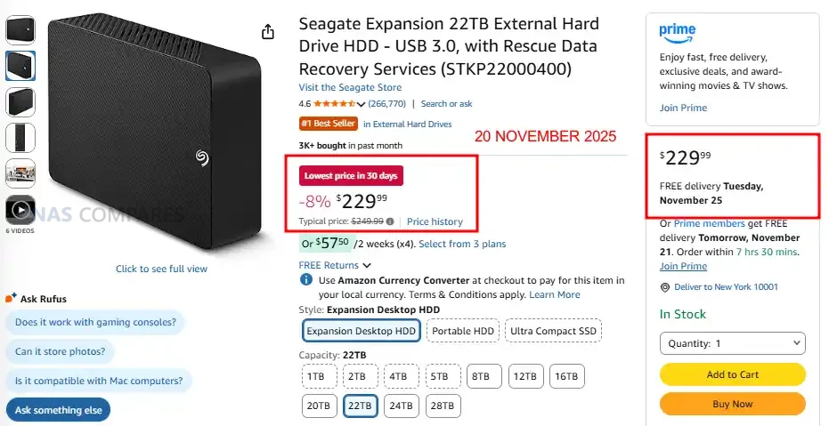Select the Ultra Compact SSD style
The image size is (829, 426).
click(x=553, y=331)
